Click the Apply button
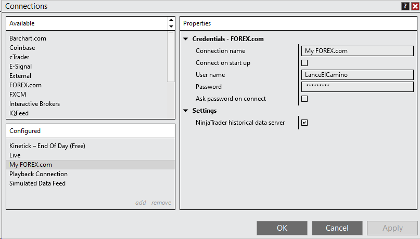Viewport: 420px width, 239px height. tap(392, 228)
